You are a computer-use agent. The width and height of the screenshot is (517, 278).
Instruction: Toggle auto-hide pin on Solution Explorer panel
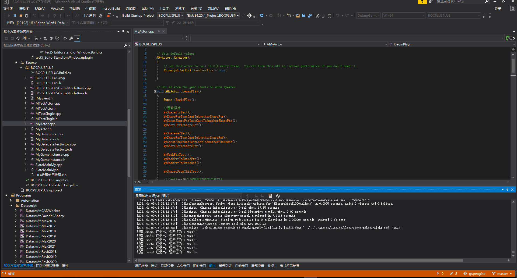click(123, 31)
